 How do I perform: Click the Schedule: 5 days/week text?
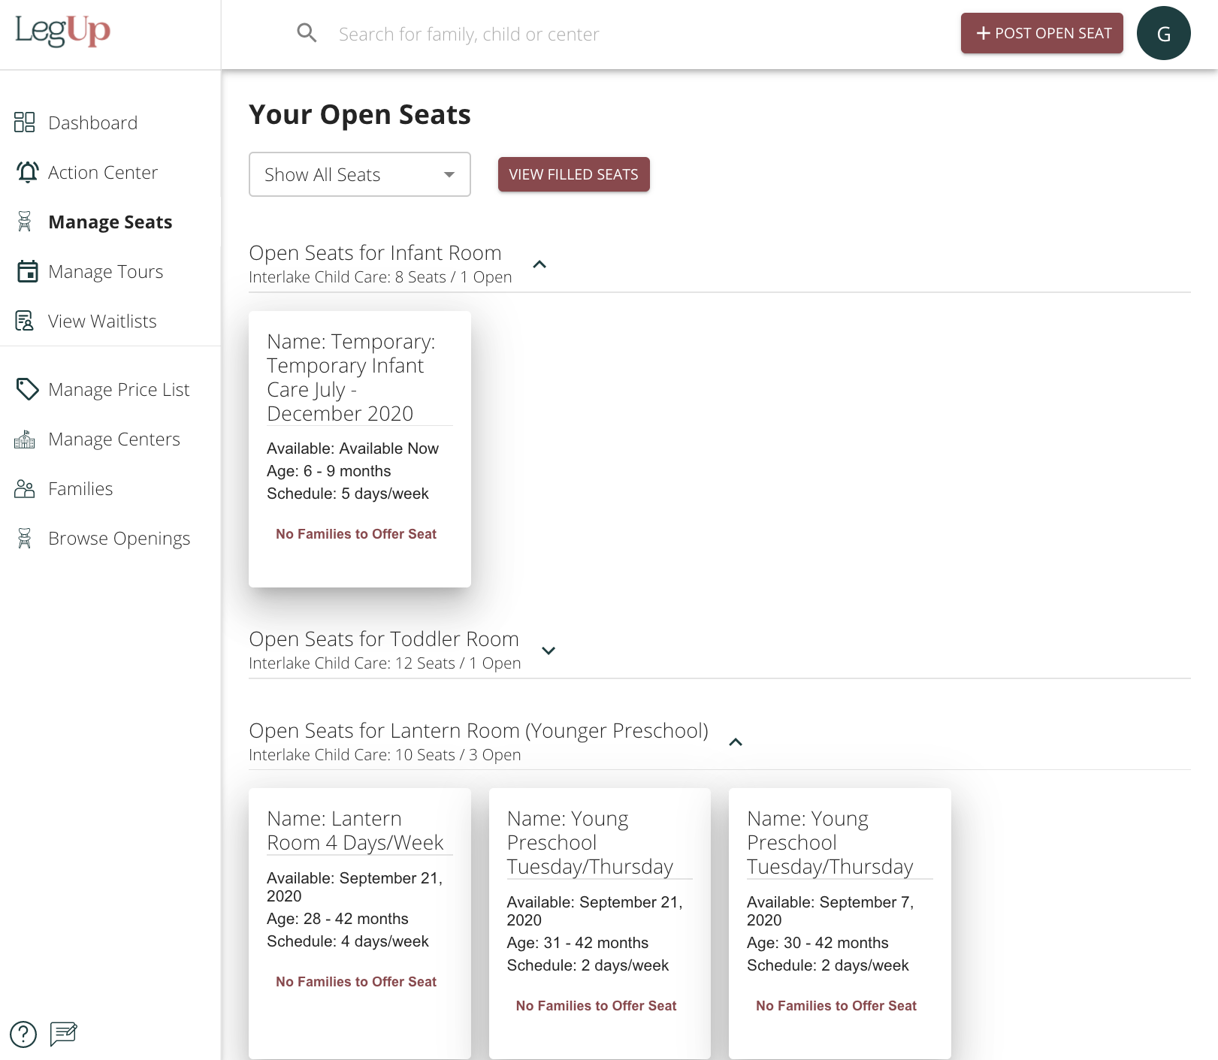[x=348, y=494]
